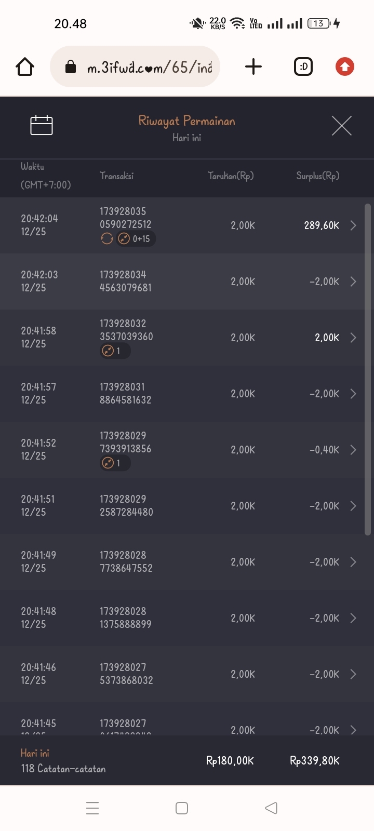Expand the 20:42:03 transaction row chevron
Viewport: 374px width, 831px height.
click(353, 282)
